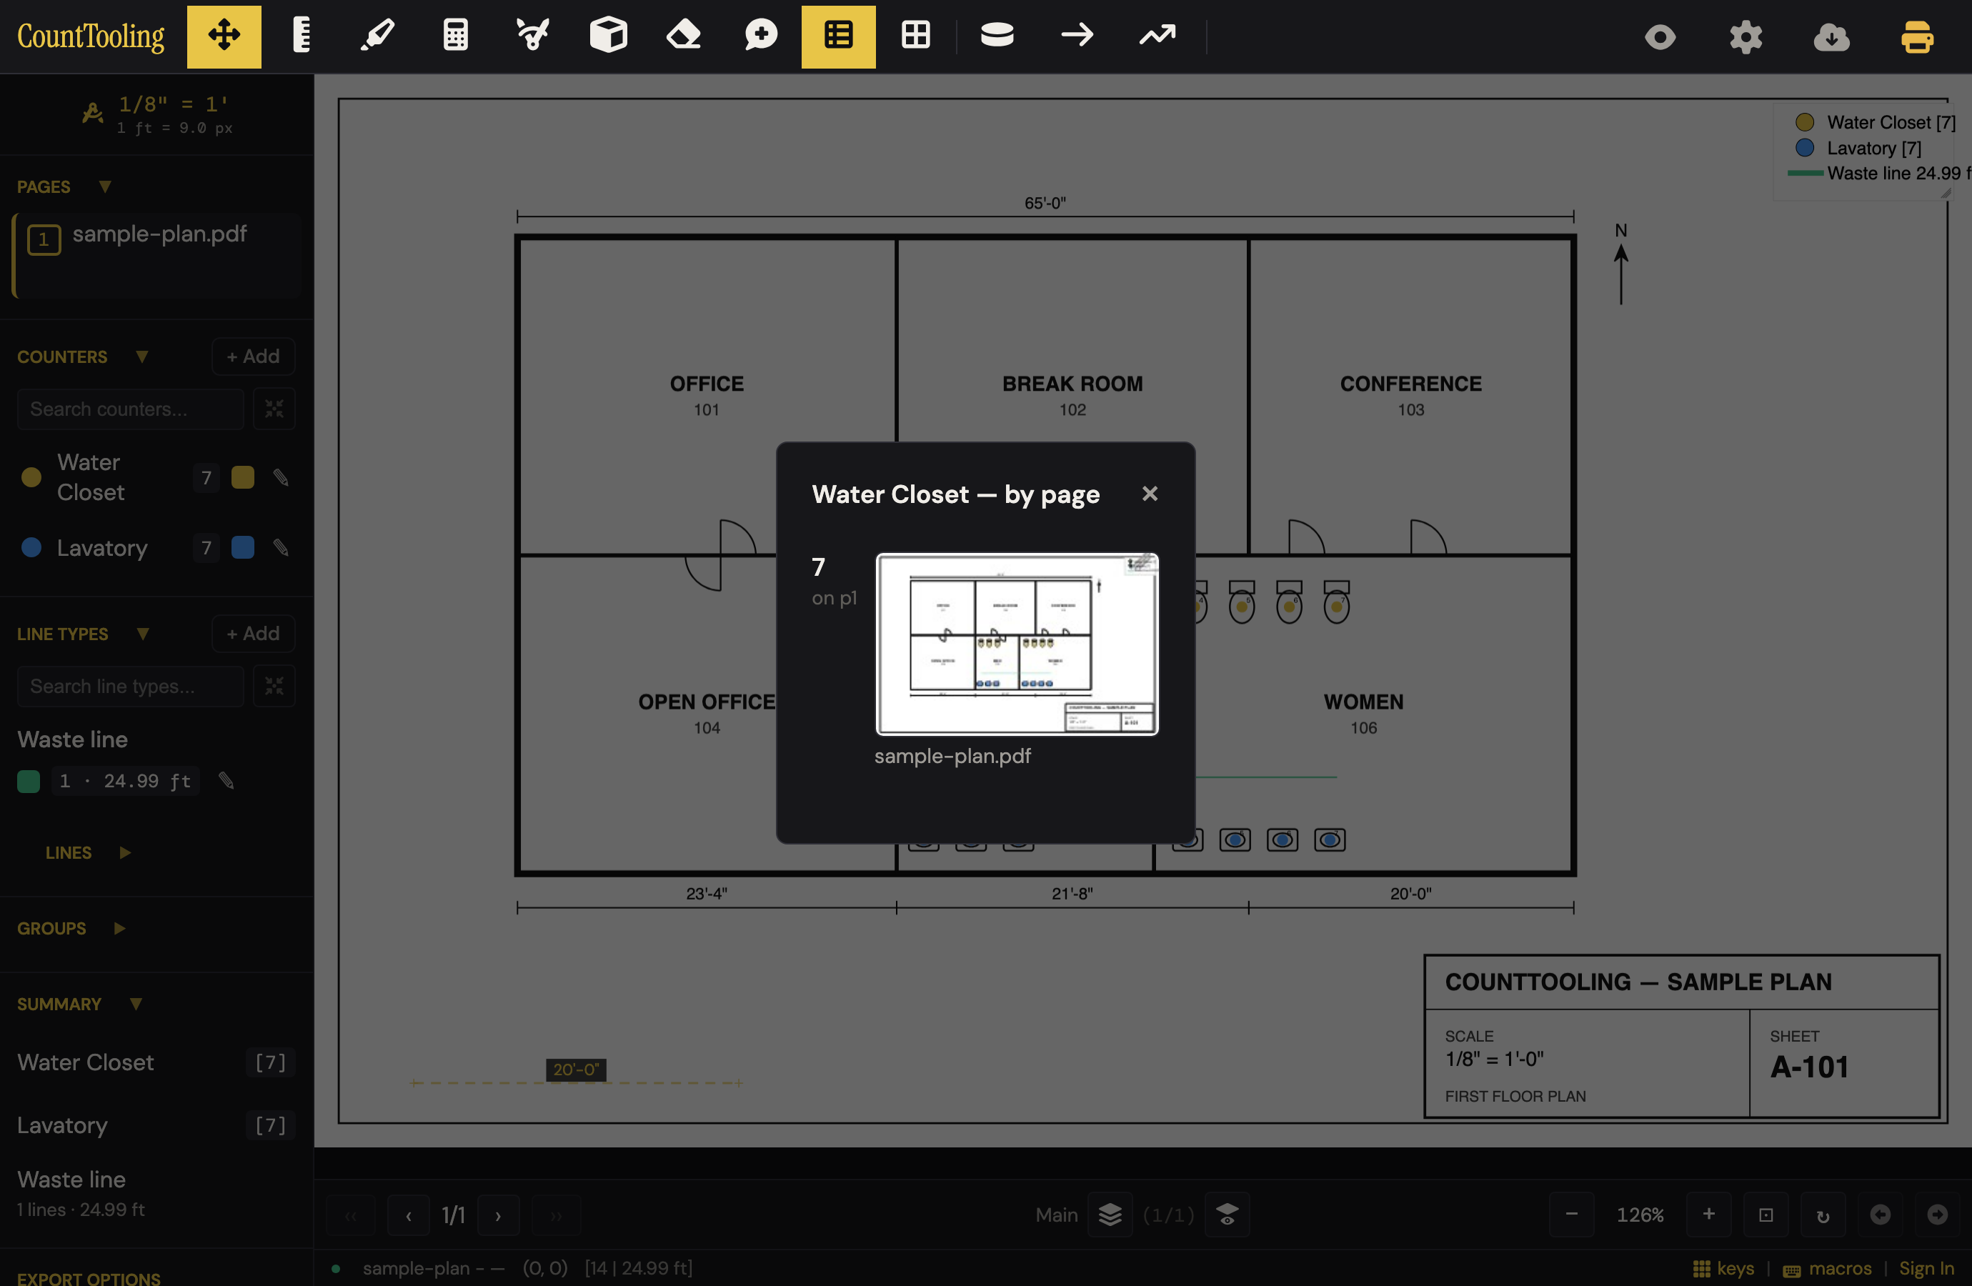Select sample-plan.pdf page in Pages list

(156, 255)
